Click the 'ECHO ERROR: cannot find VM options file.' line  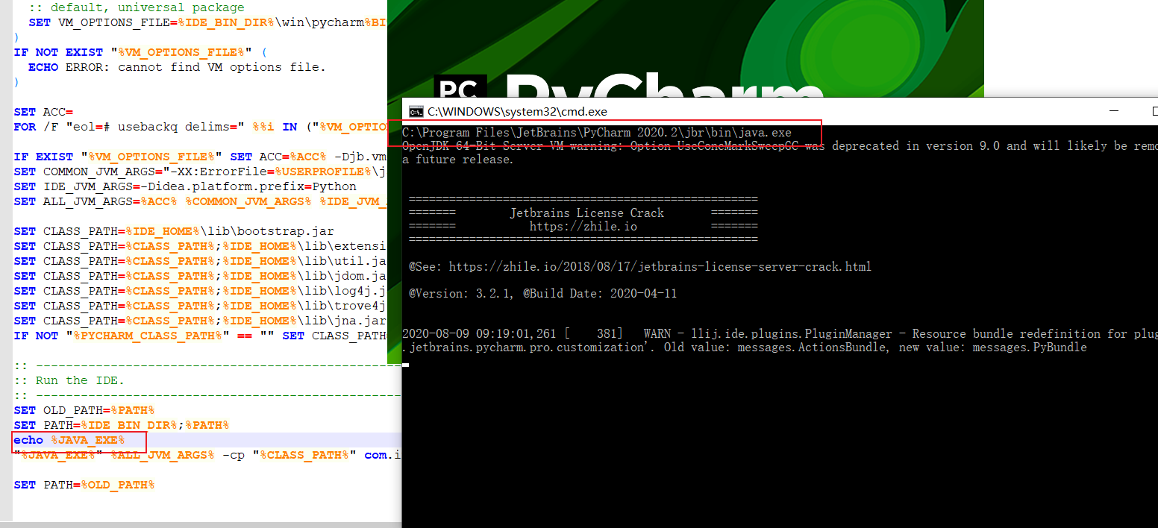[x=177, y=67]
